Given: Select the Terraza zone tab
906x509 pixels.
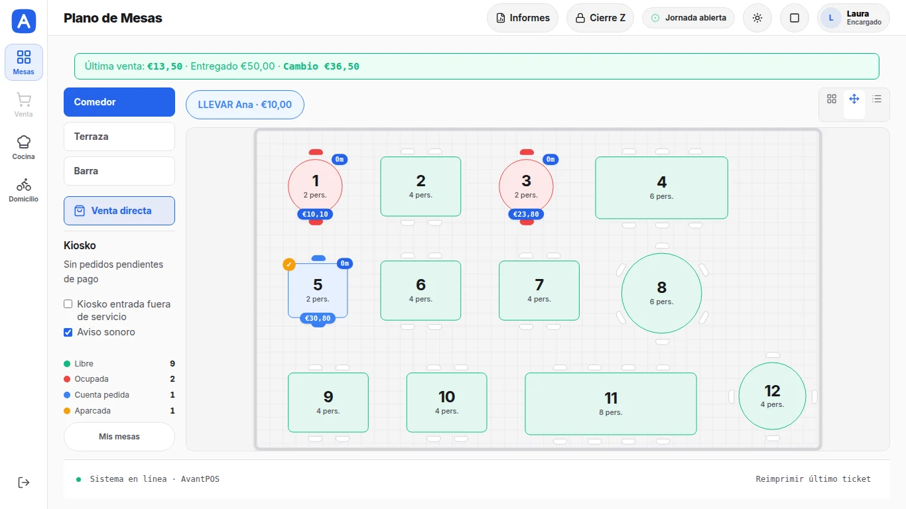Looking at the screenshot, I should [x=119, y=137].
